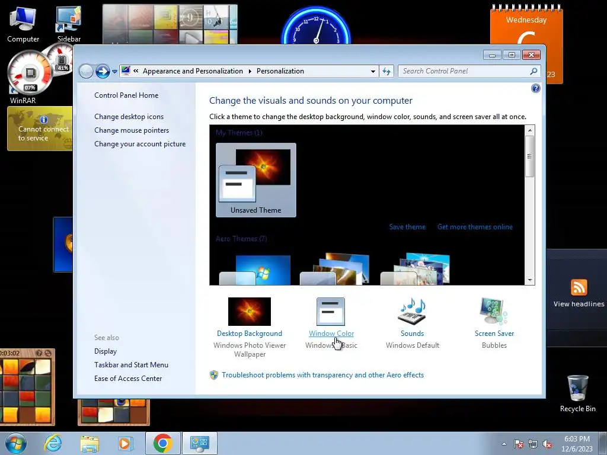Open the Display link under See also

[x=106, y=351]
